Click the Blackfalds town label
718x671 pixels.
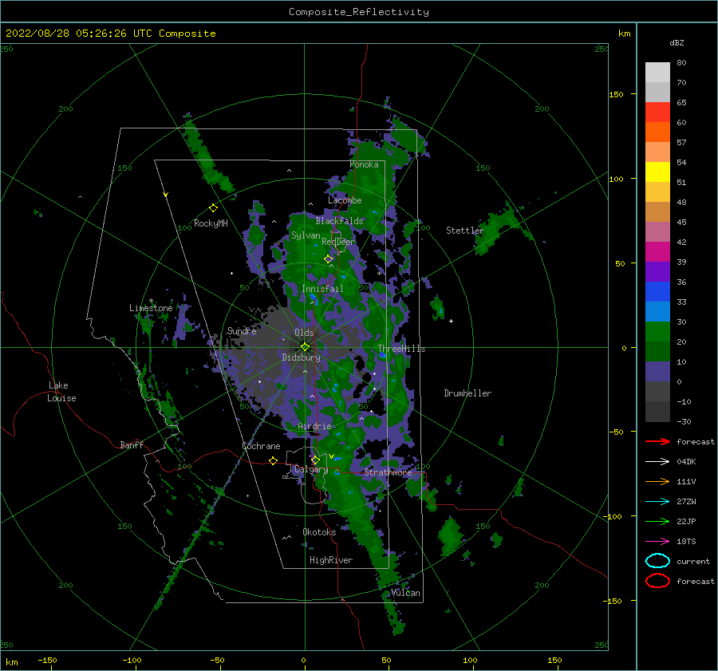[339, 221]
